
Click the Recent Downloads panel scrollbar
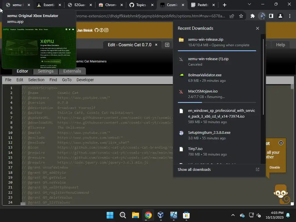(x=263, y=77)
